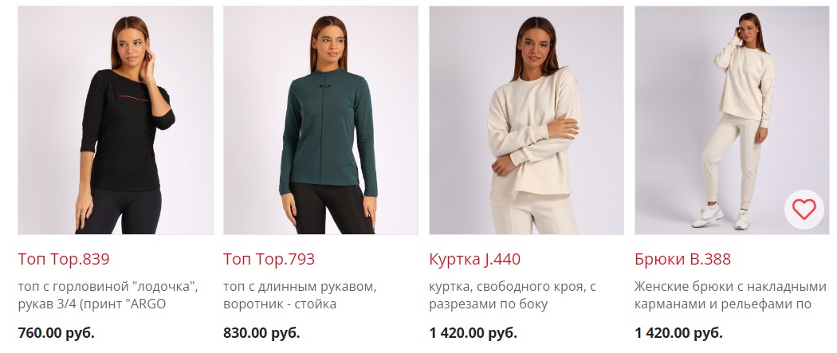The height and width of the screenshot is (353, 837).
Task: Click the cream jacket product photo
Action: point(526,120)
